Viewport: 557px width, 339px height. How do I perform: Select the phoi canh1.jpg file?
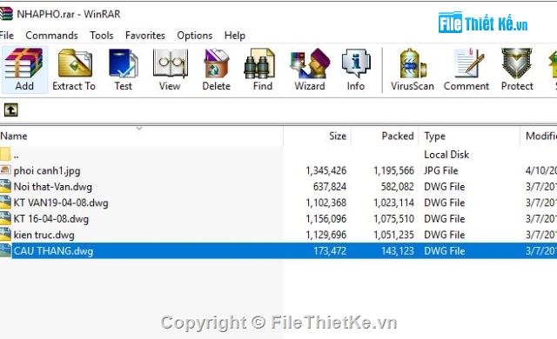(278, 170)
